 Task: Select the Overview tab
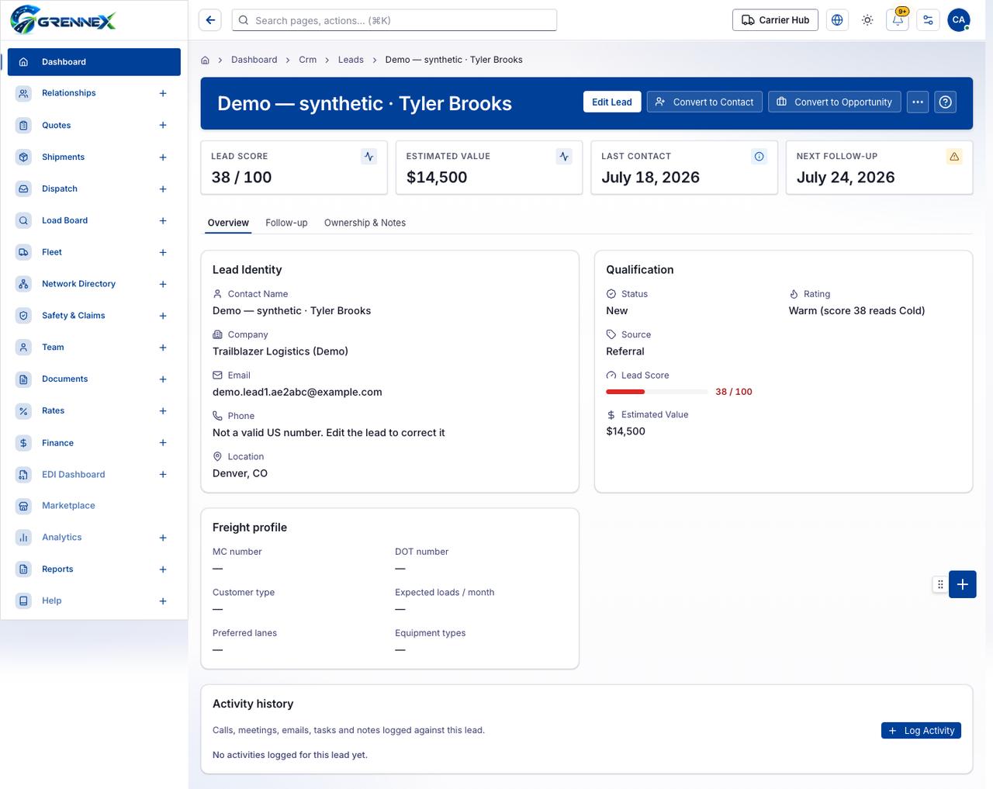coord(228,223)
